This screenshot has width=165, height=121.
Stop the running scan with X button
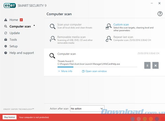click(155, 65)
